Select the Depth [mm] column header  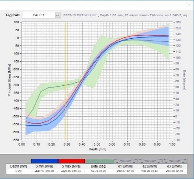18,166
